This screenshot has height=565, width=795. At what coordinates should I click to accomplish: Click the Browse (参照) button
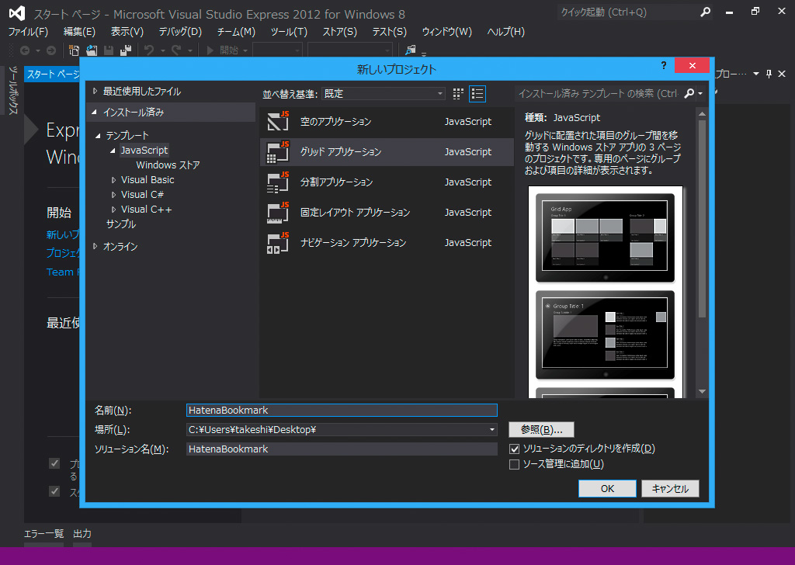click(541, 430)
